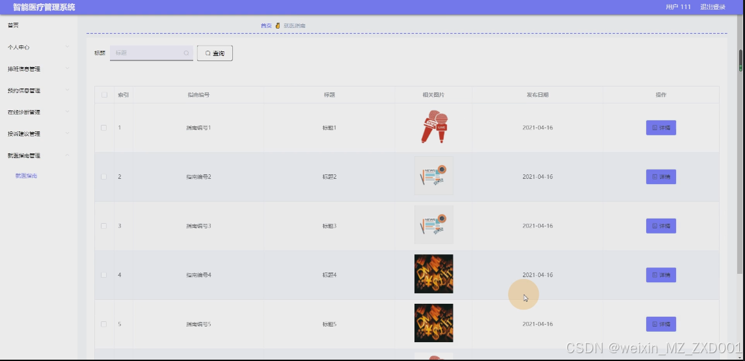Open 详情 for 标题3 row

point(661,226)
